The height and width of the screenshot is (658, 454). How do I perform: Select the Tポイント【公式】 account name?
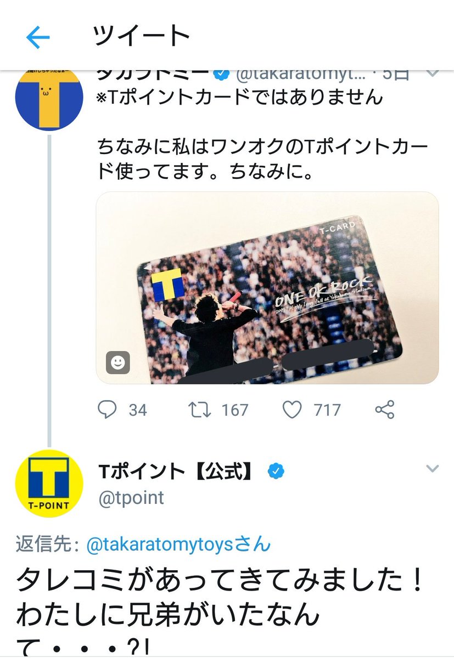pyautogui.click(x=177, y=470)
